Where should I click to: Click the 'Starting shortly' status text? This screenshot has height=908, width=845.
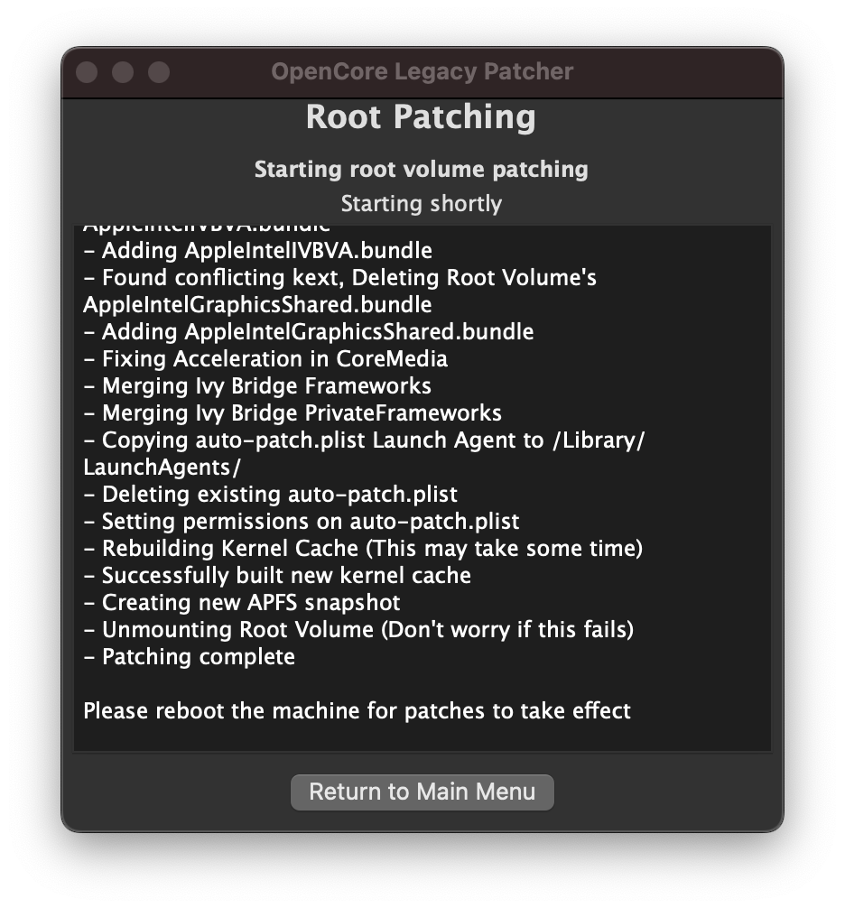pos(421,203)
